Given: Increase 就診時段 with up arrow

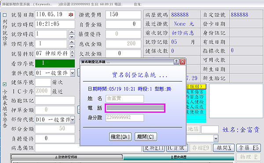Looking at the screenshot, I should pyautogui.click(x=72, y=32).
